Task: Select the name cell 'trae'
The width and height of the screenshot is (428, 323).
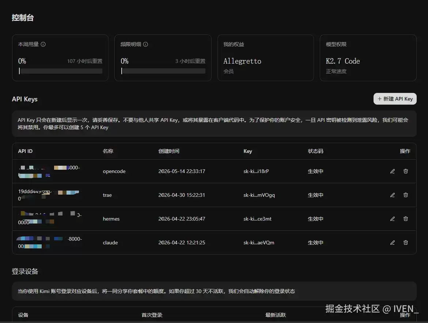Action: tap(107, 195)
